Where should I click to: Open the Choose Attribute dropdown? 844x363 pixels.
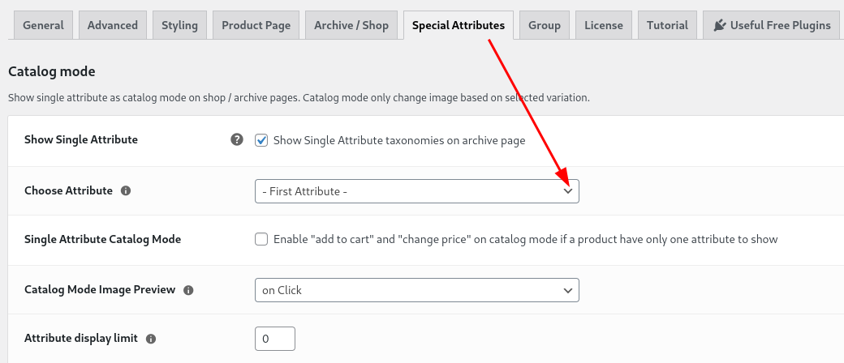[417, 191]
